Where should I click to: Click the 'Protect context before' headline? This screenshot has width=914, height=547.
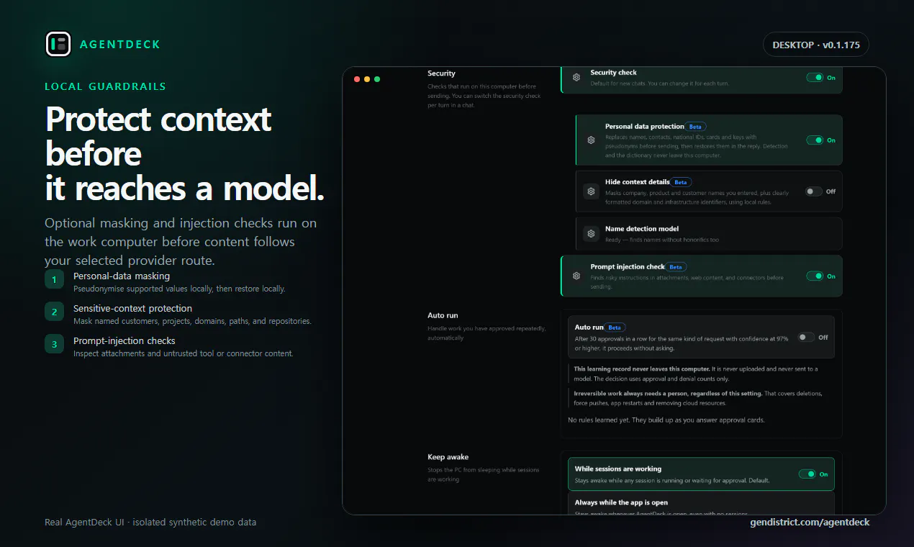pyautogui.click(x=158, y=136)
